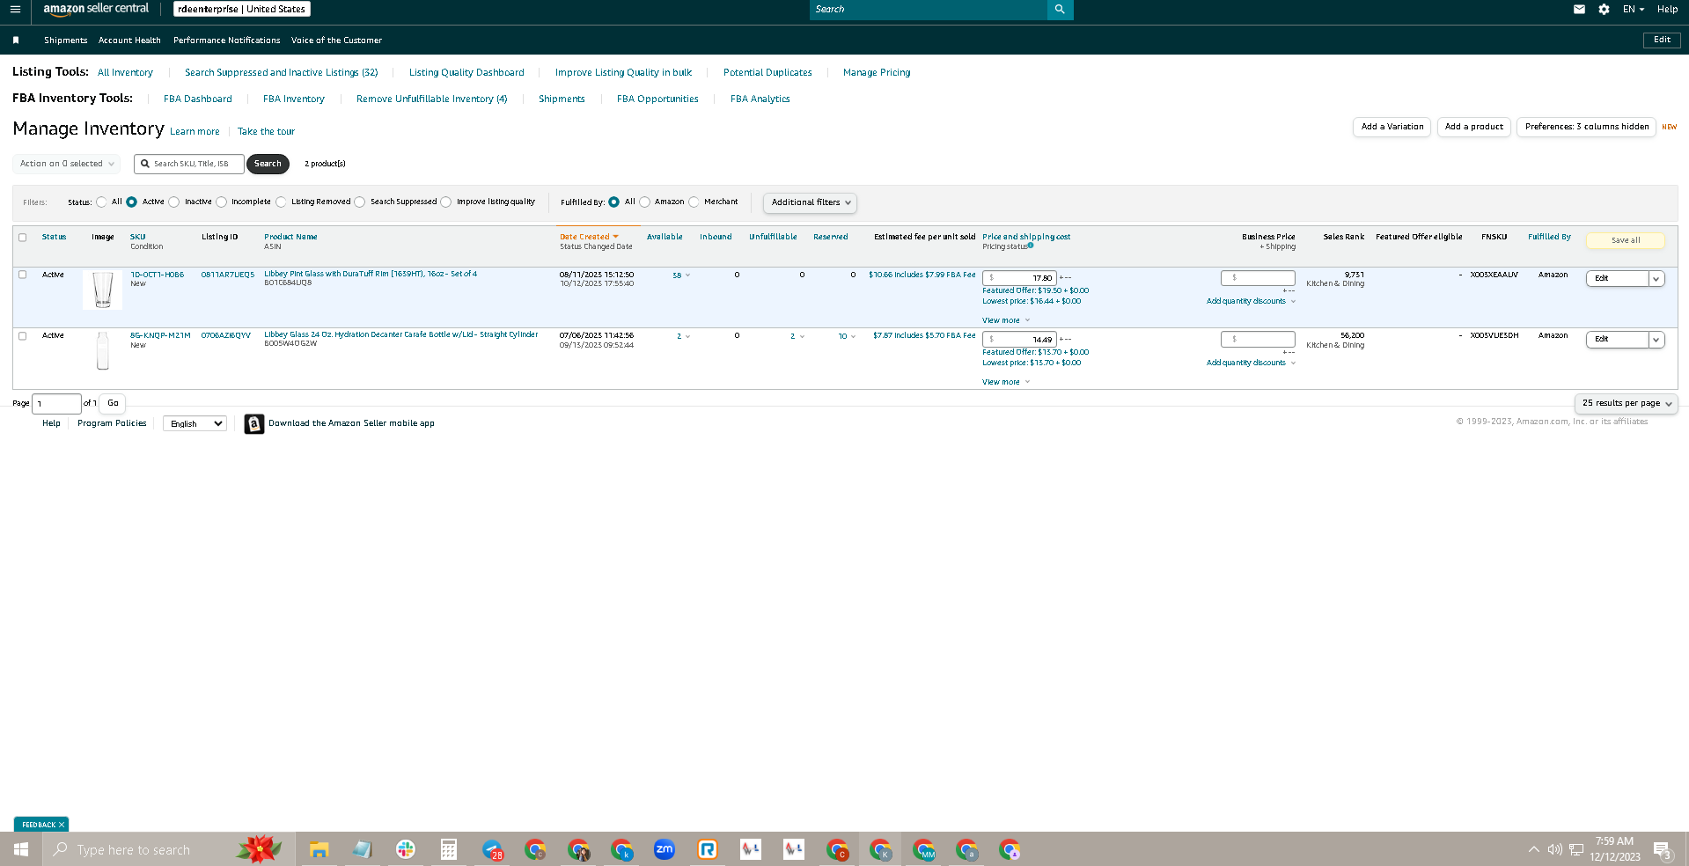Open Zoom from the taskbar
Viewport: 1689px width, 866px height.
pyautogui.click(x=665, y=849)
